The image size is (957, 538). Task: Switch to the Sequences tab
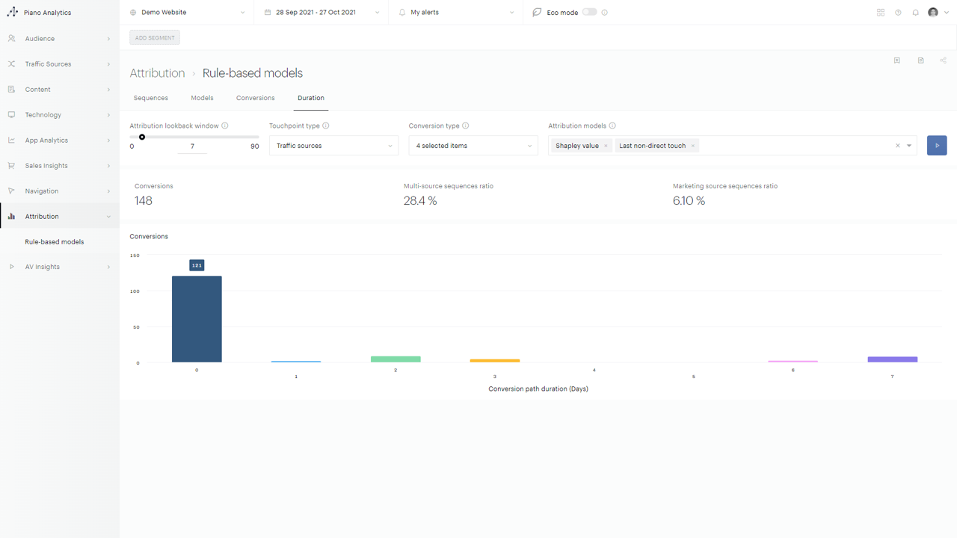tap(150, 98)
